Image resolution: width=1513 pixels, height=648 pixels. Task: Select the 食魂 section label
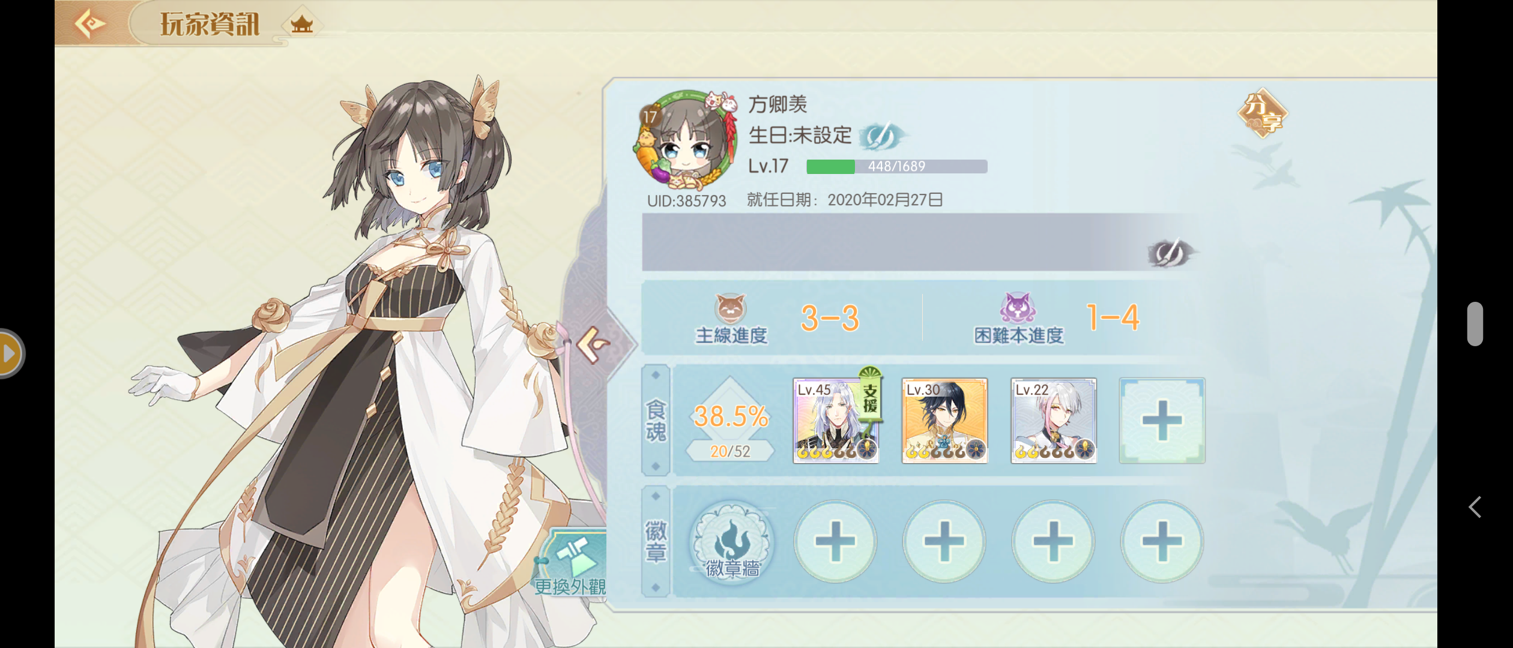coord(656,421)
